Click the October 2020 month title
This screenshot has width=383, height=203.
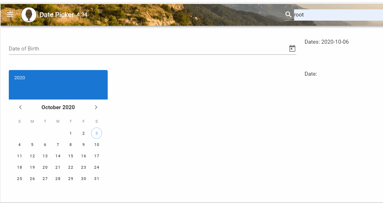pyautogui.click(x=58, y=107)
